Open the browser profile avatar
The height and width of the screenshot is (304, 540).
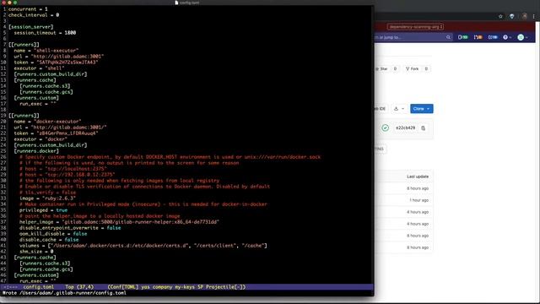pos(524,16)
